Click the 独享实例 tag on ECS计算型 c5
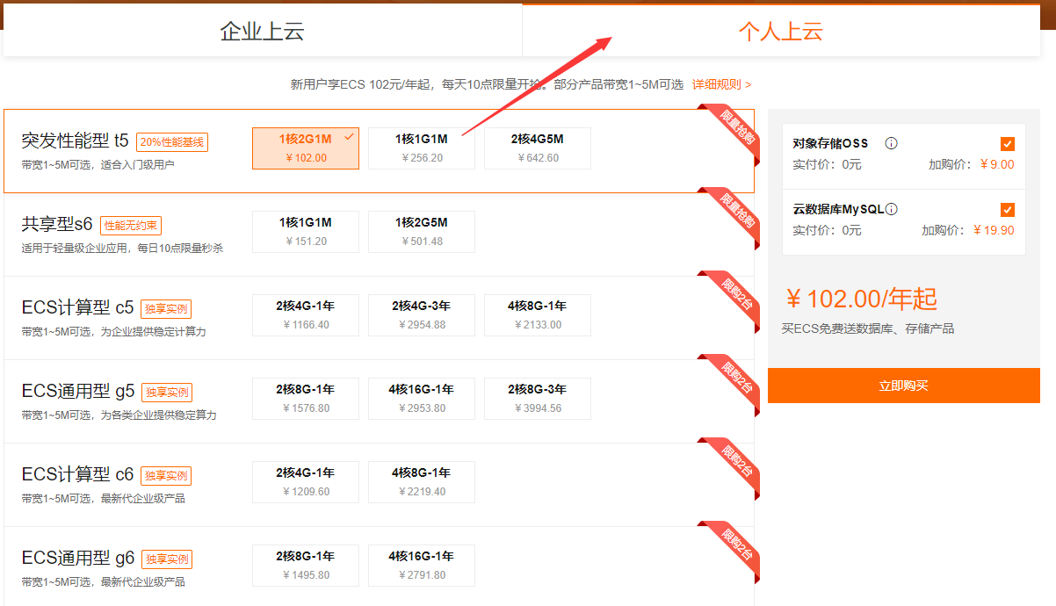Image resolution: width=1056 pixels, height=606 pixels. point(166,309)
